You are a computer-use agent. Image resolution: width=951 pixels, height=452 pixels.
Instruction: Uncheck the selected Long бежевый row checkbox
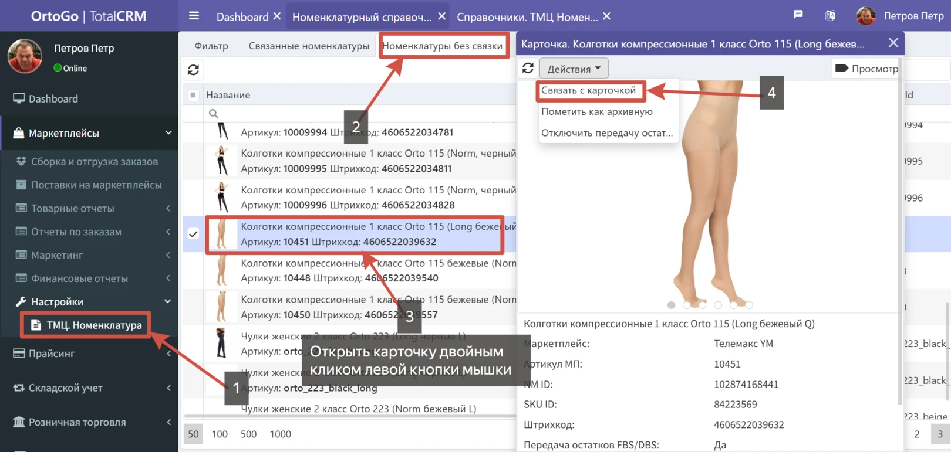coord(193,234)
